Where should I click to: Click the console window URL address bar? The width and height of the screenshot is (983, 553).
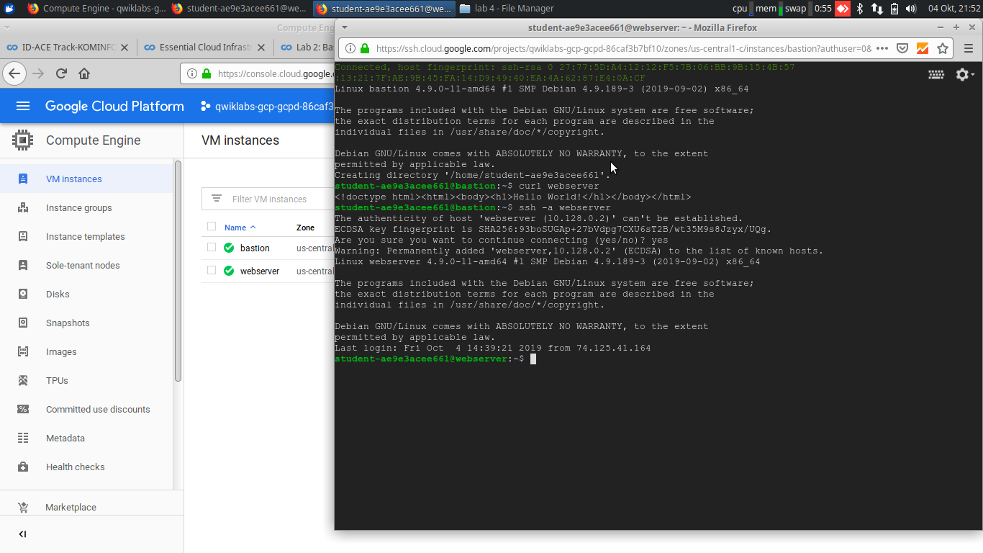276,73
